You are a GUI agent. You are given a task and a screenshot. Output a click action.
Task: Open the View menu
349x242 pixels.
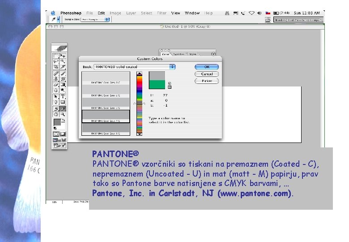tap(175, 13)
